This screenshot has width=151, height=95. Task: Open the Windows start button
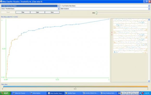[x=5, y=93]
